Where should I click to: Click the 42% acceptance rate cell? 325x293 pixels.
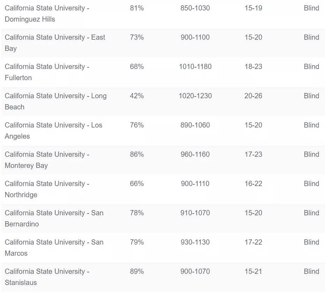click(137, 96)
